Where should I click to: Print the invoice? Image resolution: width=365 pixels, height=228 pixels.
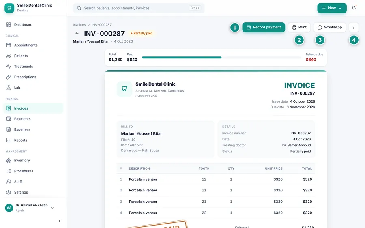click(299, 27)
